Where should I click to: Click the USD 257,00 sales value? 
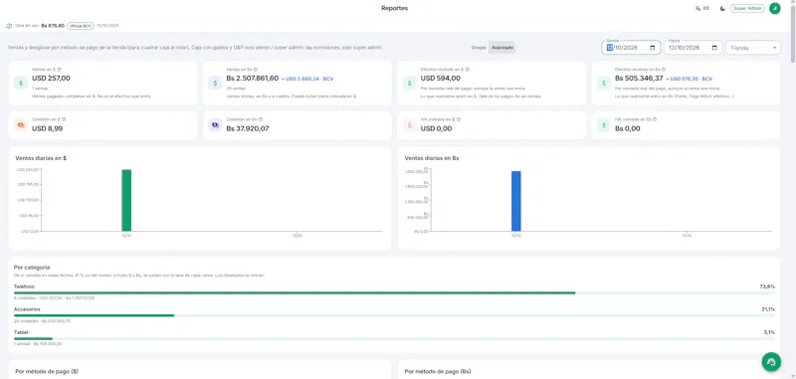pos(52,79)
